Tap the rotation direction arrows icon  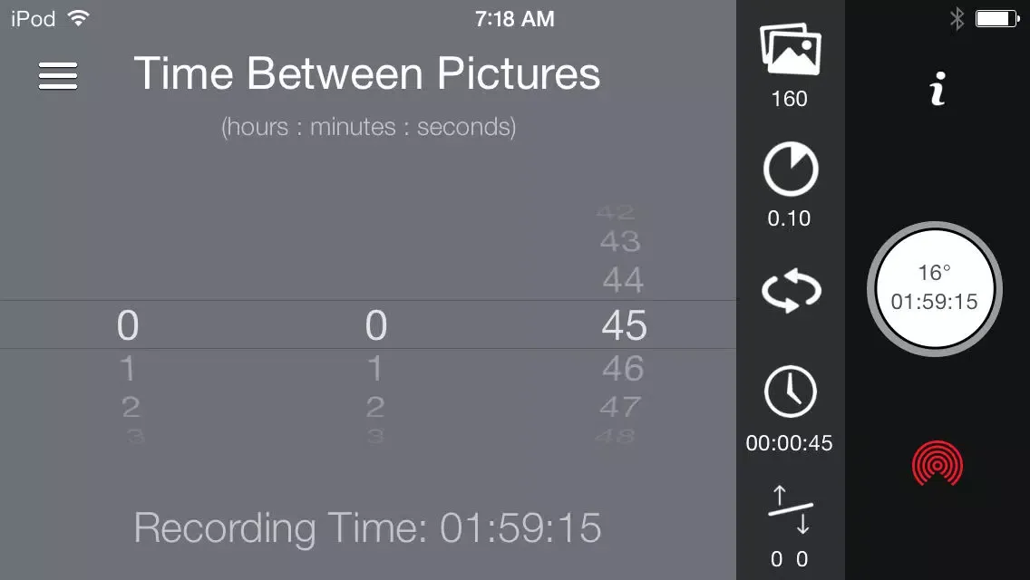click(x=791, y=290)
